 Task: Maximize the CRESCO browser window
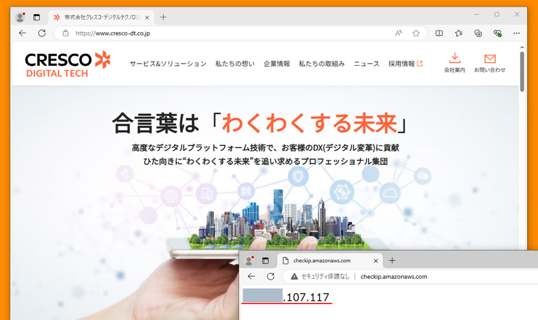497,14
